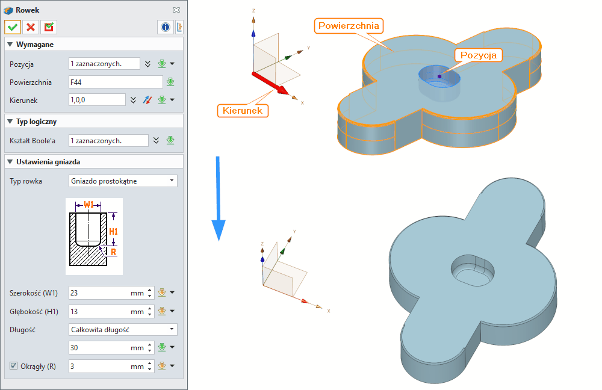The image size is (602, 390).
Task: Uncheck the Okrągły (R) checkbox
Action: click(14, 366)
